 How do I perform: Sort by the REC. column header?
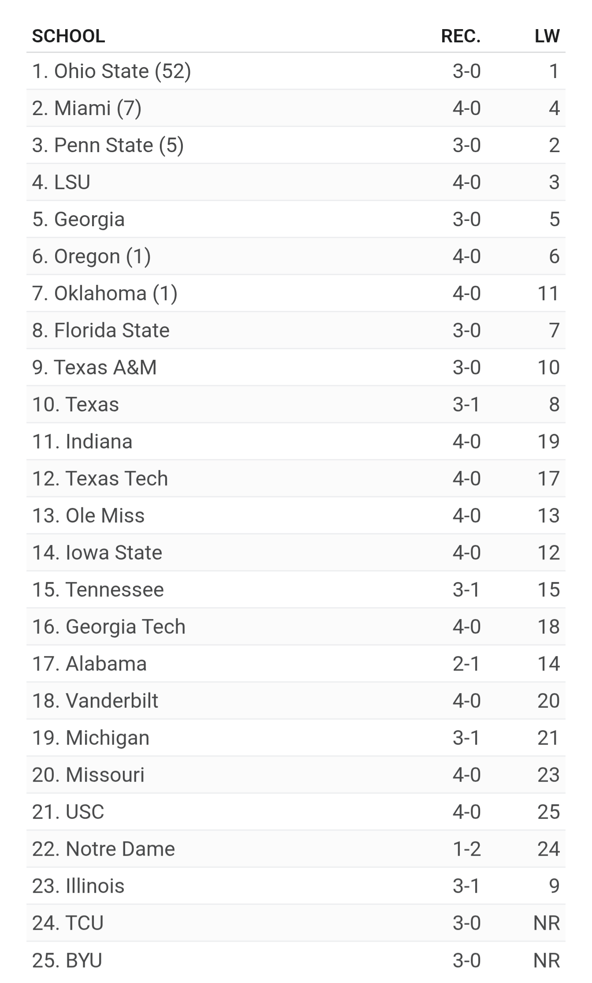pos(460,36)
